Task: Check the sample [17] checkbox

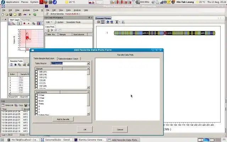Action: tap(36, 77)
